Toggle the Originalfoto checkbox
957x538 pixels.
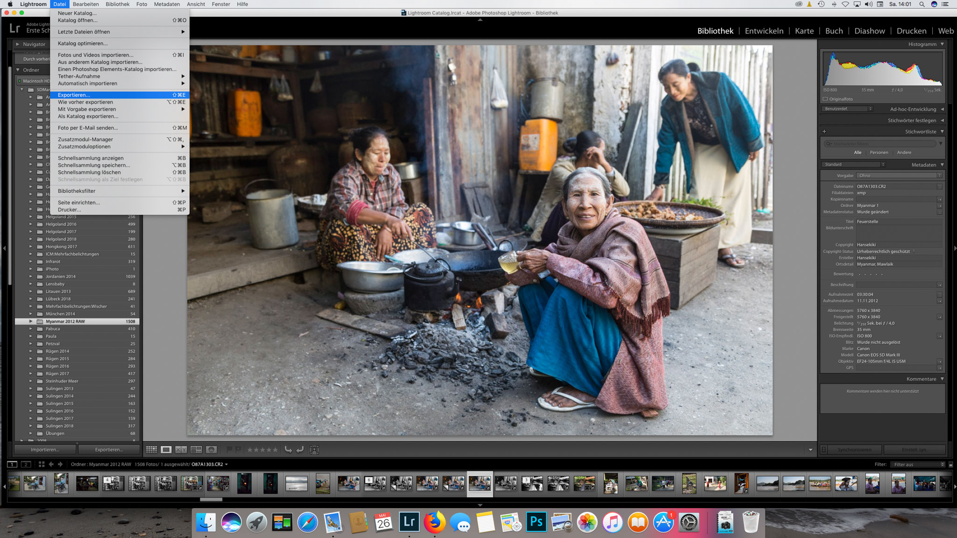point(825,99)
